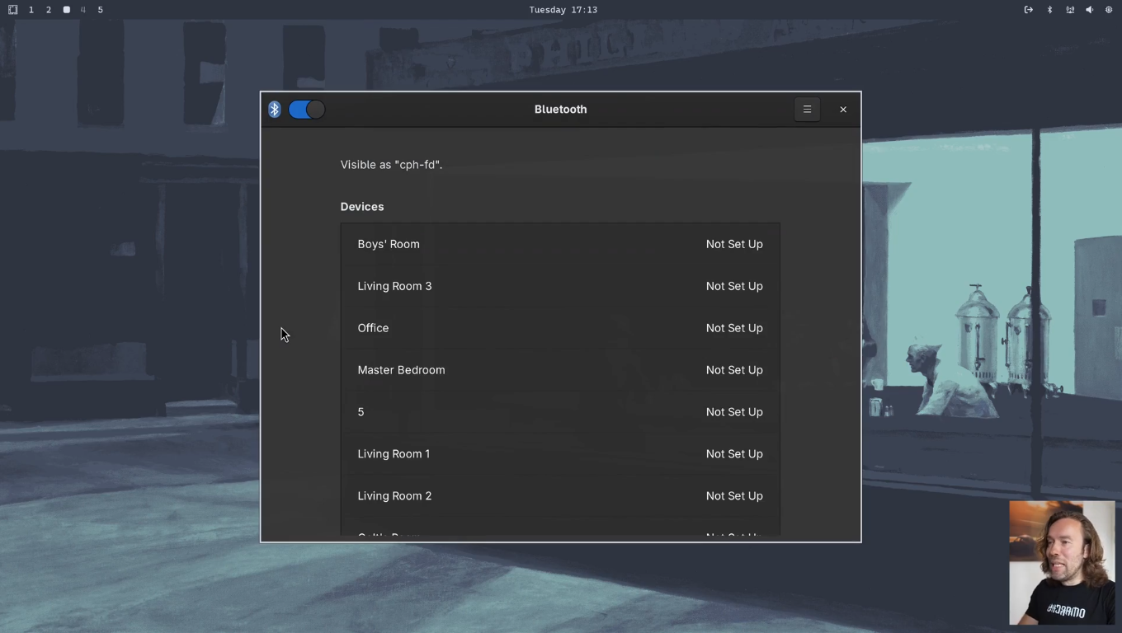Select the Living Room 1 device
This screenshot has height=633, width=1122.
point(560,454)
